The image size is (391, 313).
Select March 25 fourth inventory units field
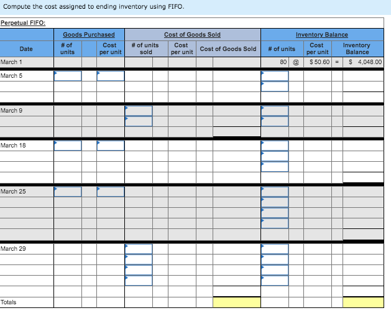[275, 223]
